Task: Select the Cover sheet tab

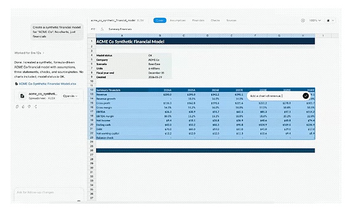Action: [160, 21]
